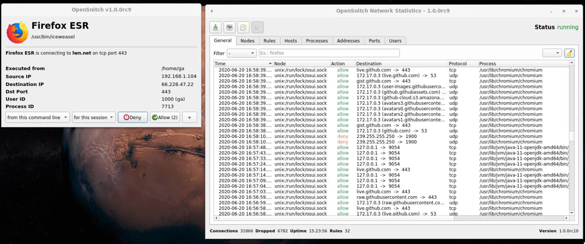This screenshot has height=244, width=585.
Task: Select the row timed 2020-06-20 16:57:03
Action: point(391,192)
